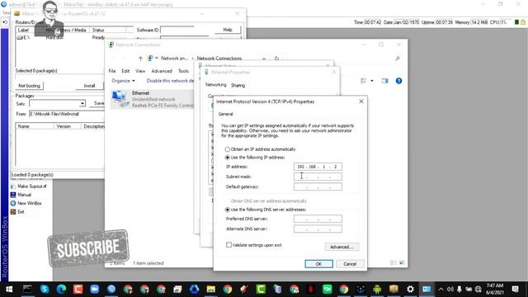Viewport: 528px width, 297px height.
Task: Open the taskbar microphone icon
Action: point(459,290)
